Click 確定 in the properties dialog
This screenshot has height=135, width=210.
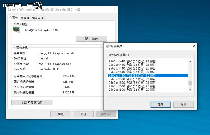click(x=61, y=114)
